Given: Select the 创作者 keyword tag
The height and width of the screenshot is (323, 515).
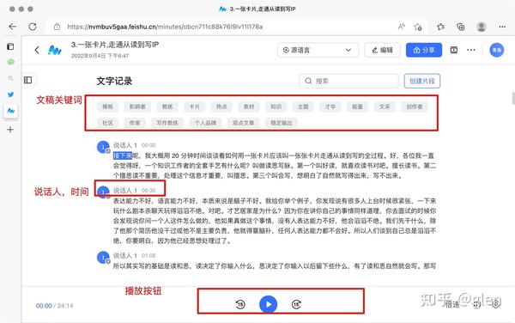Looking at the screenshot, I should click(415, 107).
